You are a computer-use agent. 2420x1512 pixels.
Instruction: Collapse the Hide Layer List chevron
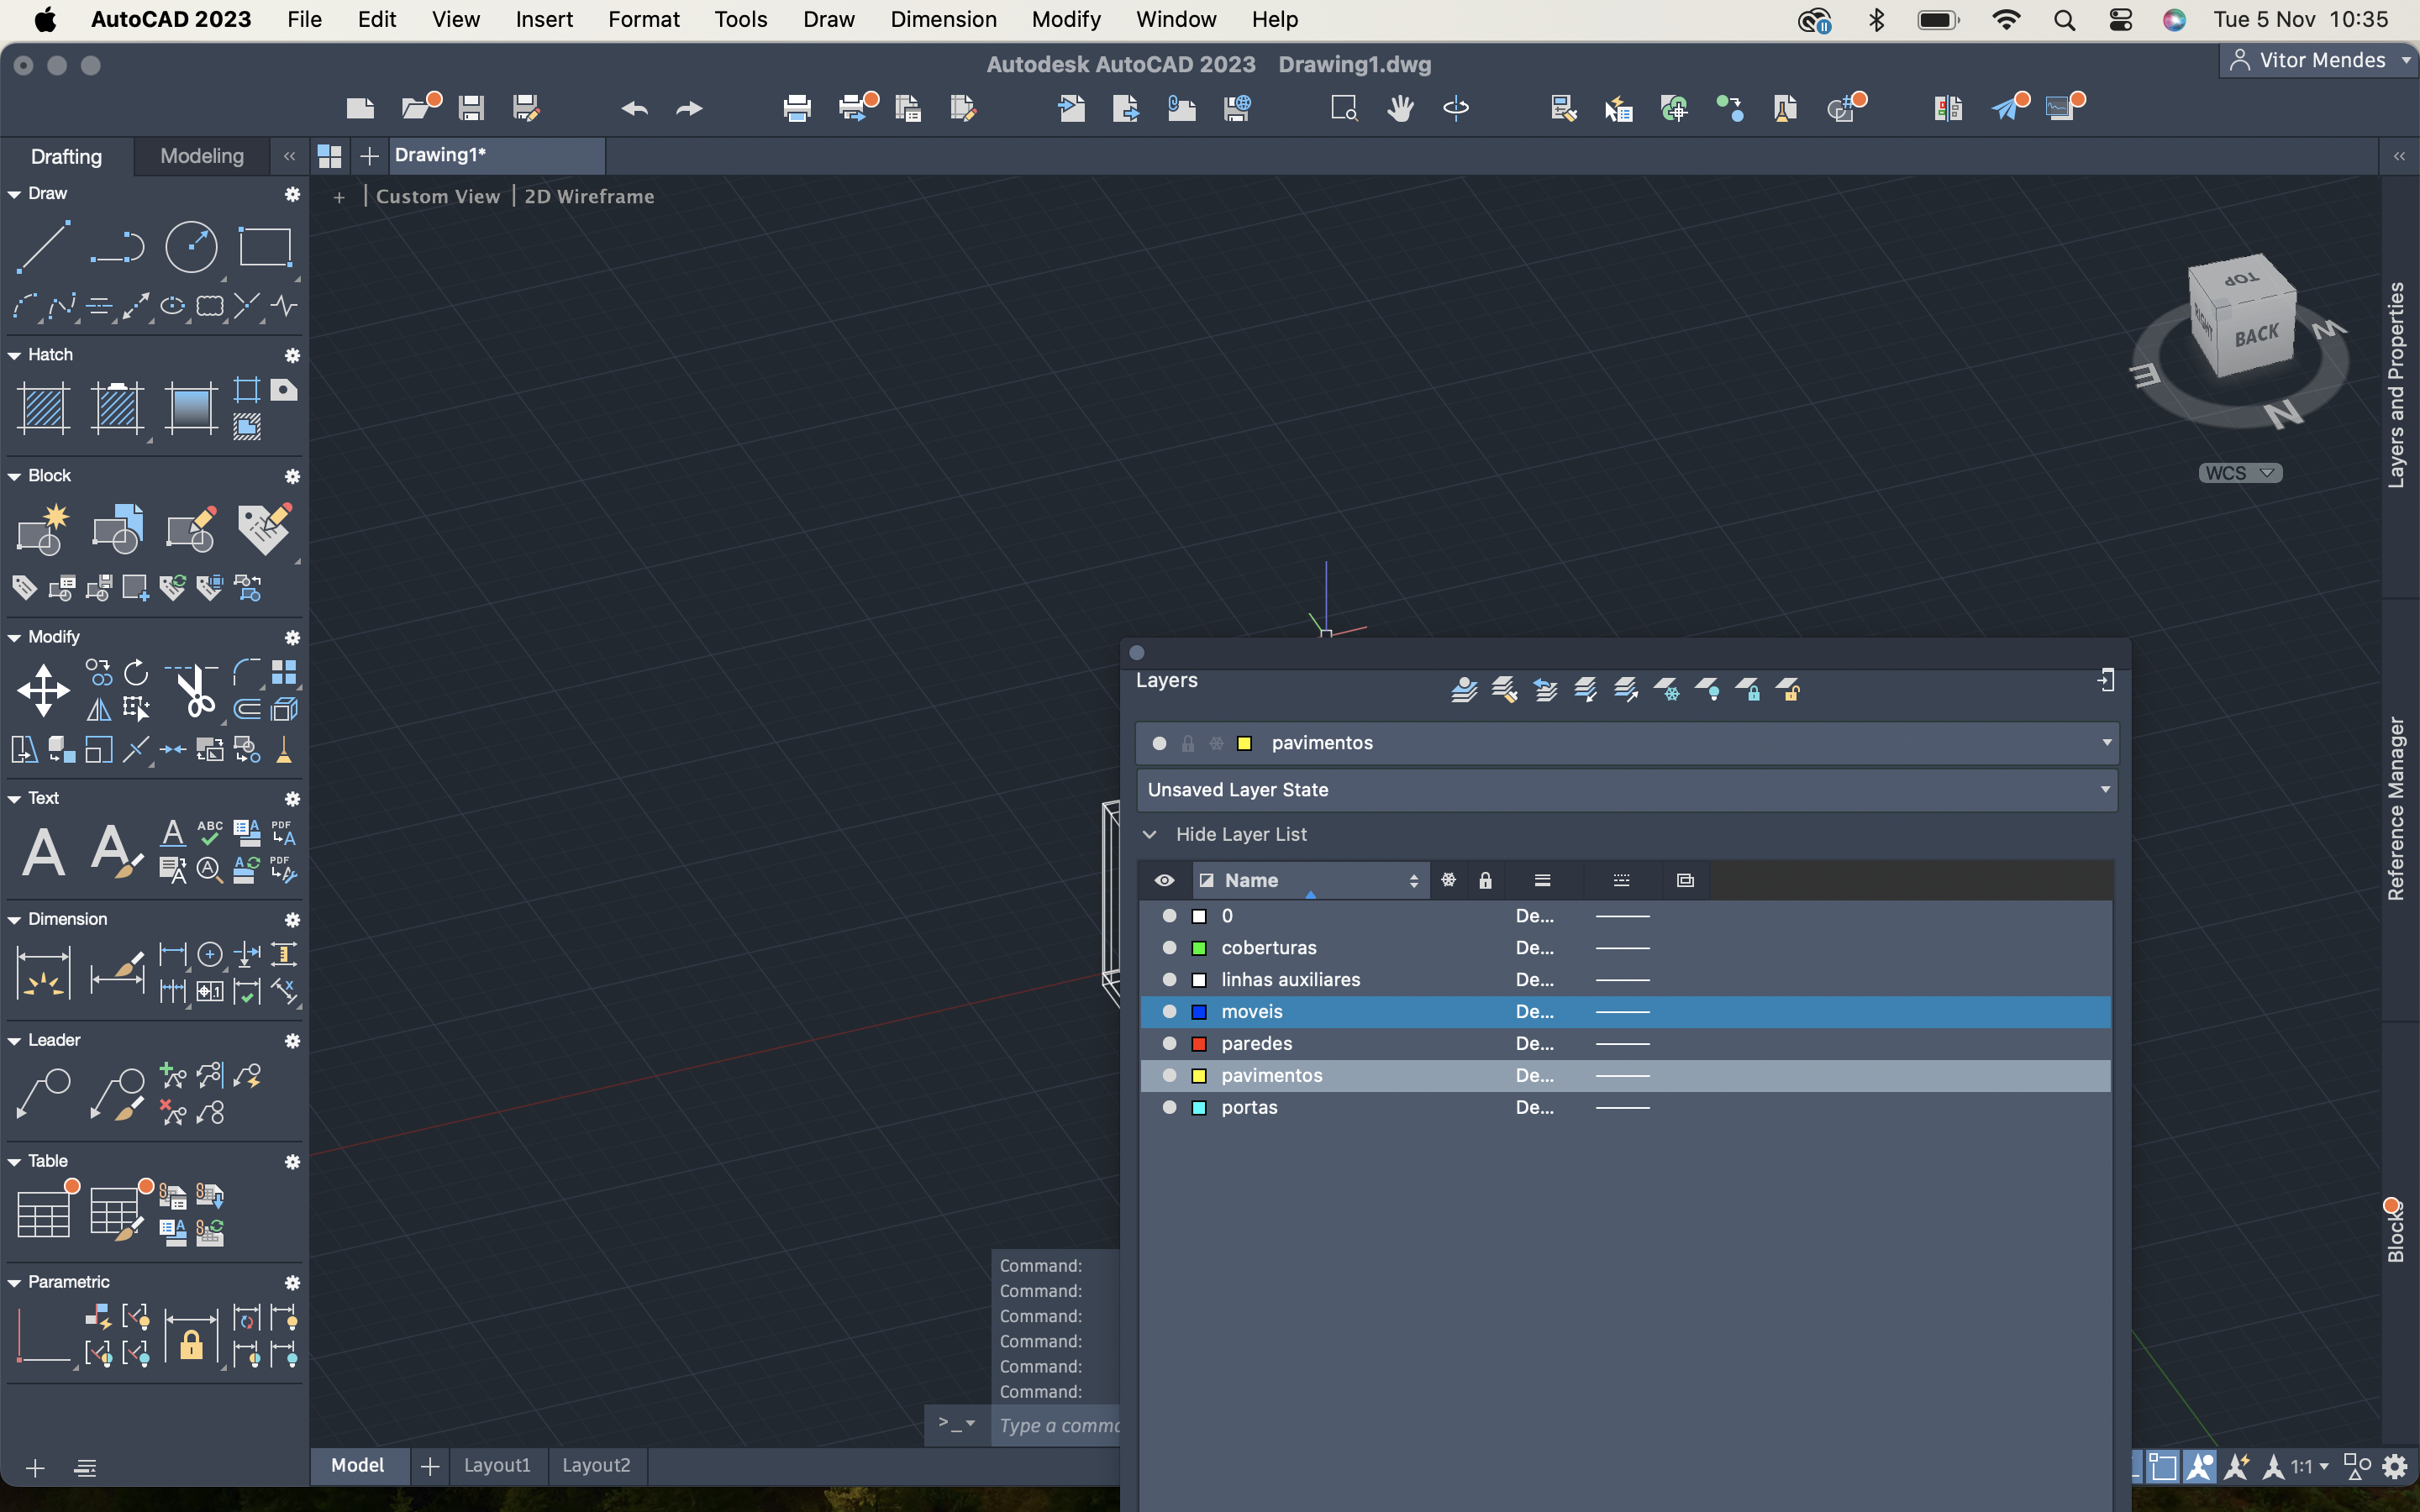(x=1150, y=834)
